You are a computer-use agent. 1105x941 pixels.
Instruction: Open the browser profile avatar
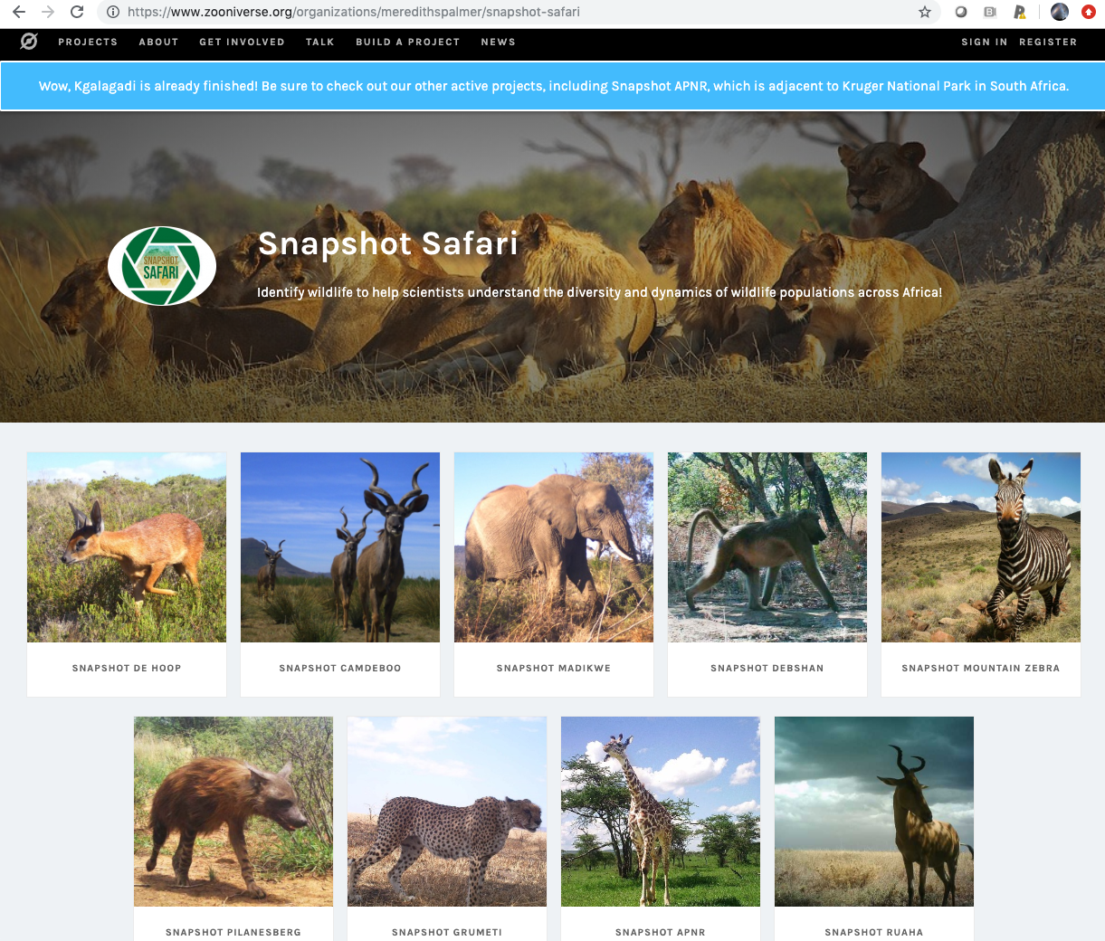[1059, 14]
